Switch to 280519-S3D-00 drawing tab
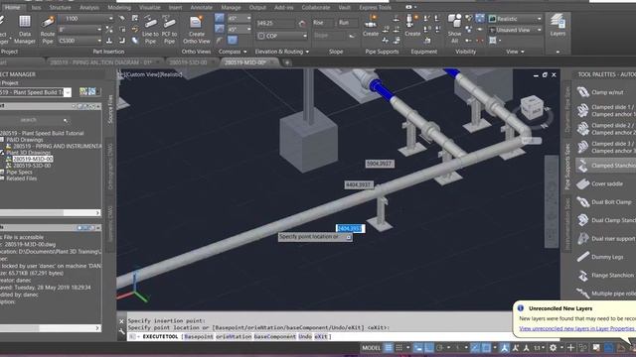The height and width of the screenshot is (357, 636). [x=188, y=62]
